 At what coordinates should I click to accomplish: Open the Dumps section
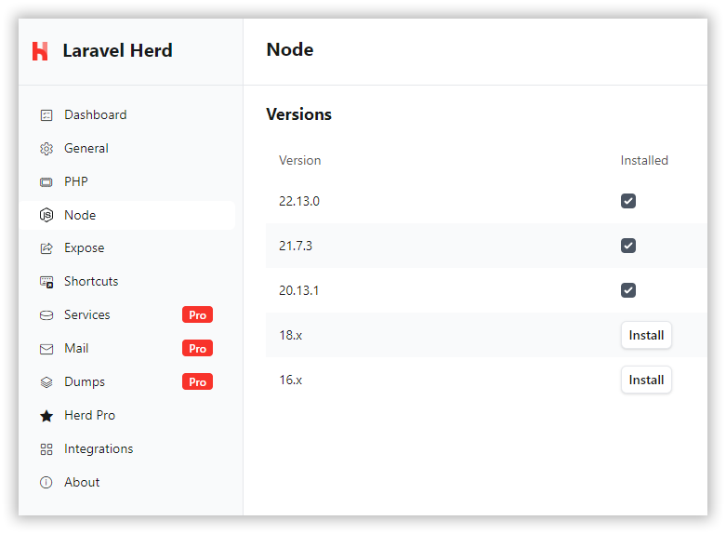(127, 382)
